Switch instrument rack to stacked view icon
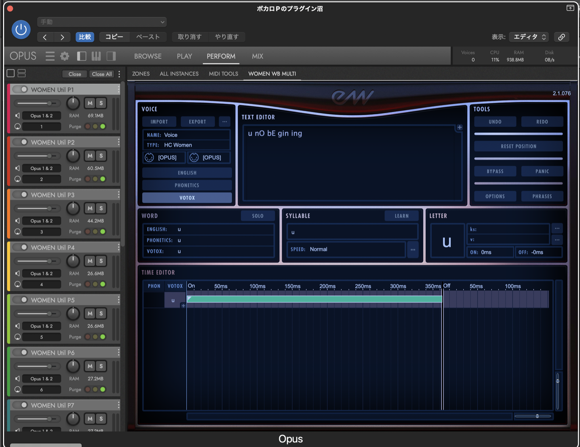The height and width of the screenshot is (447, 580). [22, 73]
